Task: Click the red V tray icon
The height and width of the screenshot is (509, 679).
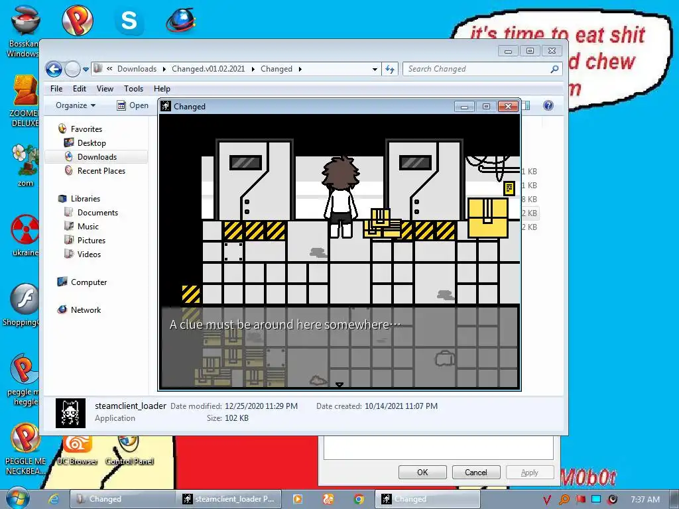Action: click(x=547, y=500)
